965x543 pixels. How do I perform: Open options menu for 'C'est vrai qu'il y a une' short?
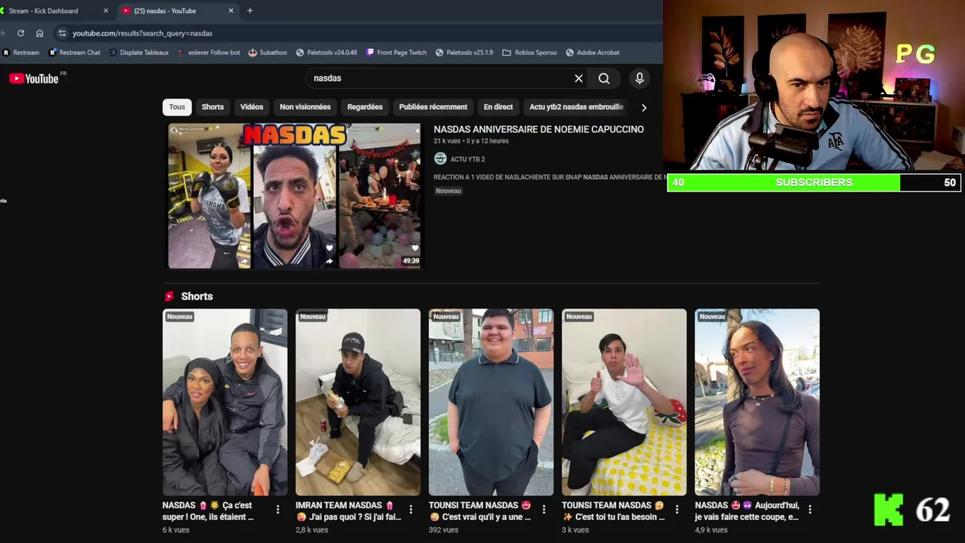click(x=544, y=510)
